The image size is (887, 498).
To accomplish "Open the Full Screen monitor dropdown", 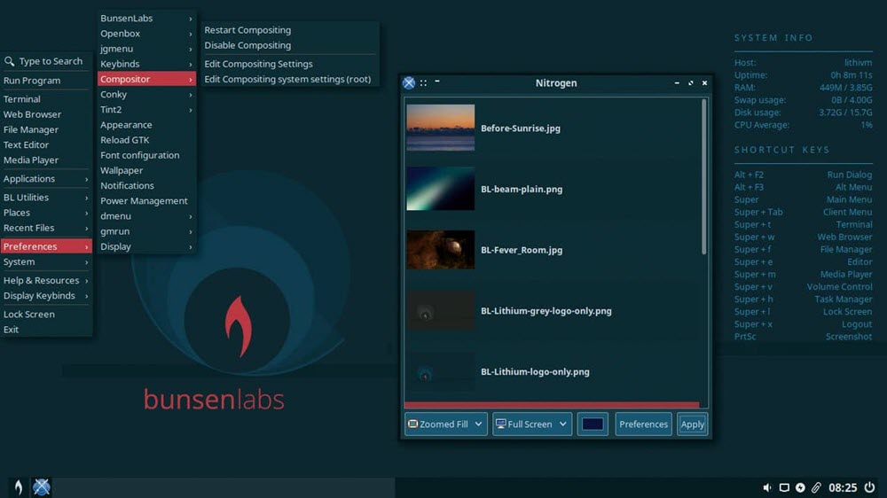I will click(x=532, y=424).
